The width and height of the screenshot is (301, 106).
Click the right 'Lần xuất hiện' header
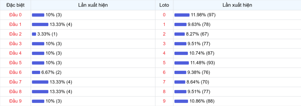pyautogui.click(x=237, y=5)
